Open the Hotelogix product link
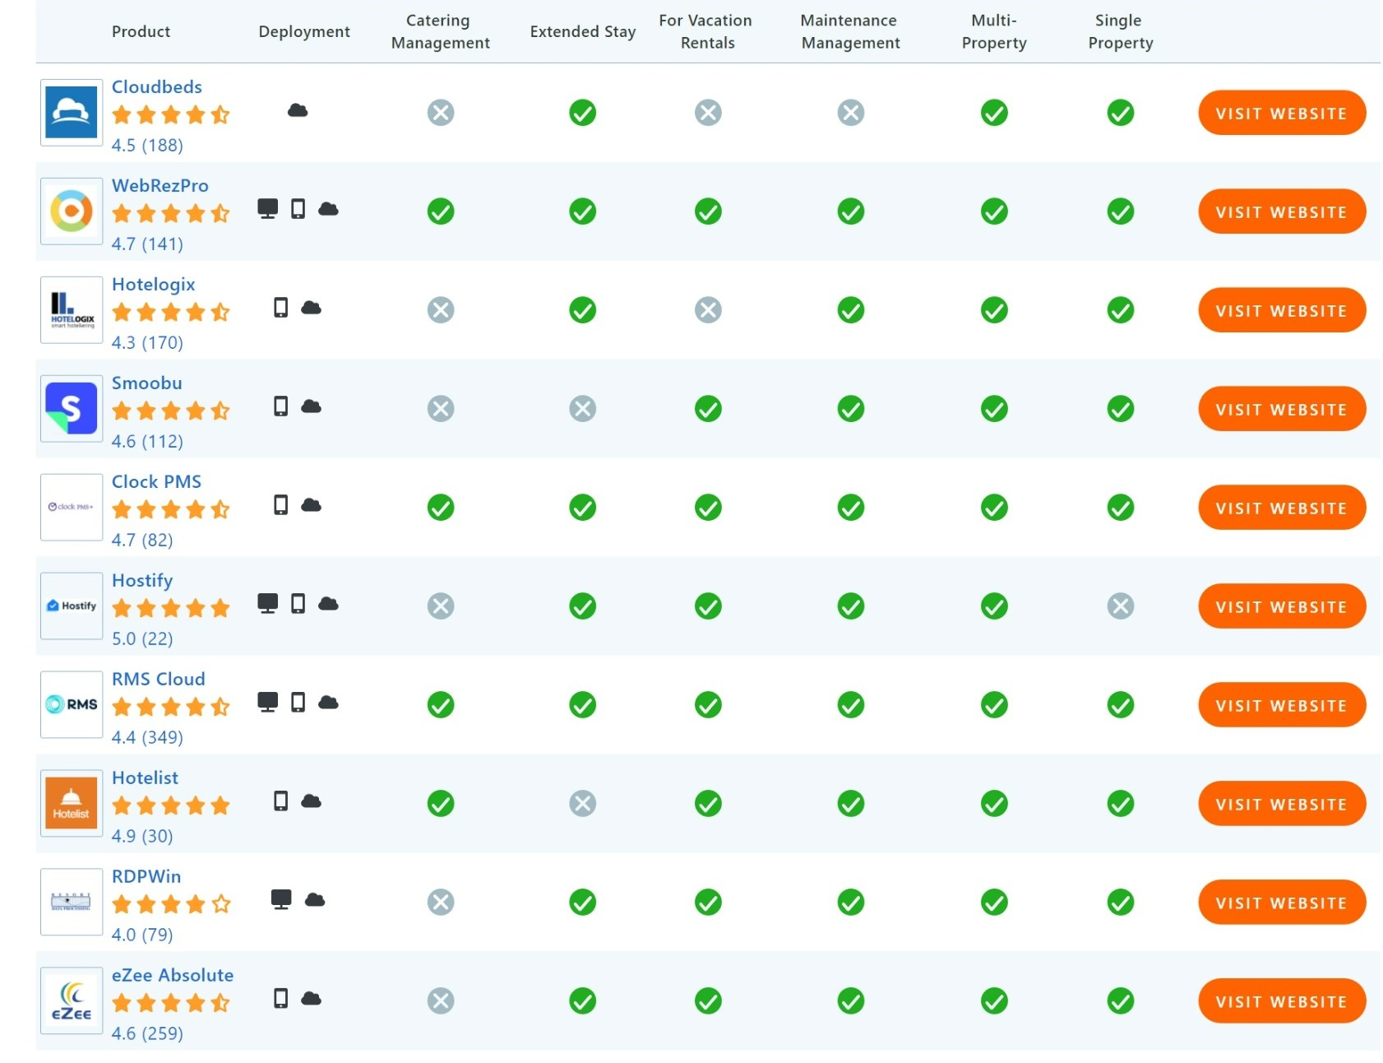The height and width of the screenshot is (1063, 1383). click(x=153, y=285)
